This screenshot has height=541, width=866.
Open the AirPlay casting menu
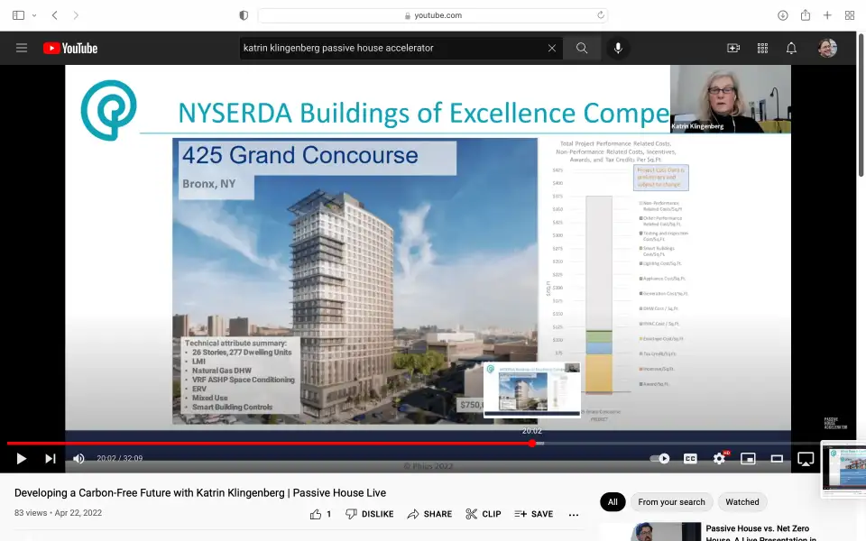(x=806, y=459)
